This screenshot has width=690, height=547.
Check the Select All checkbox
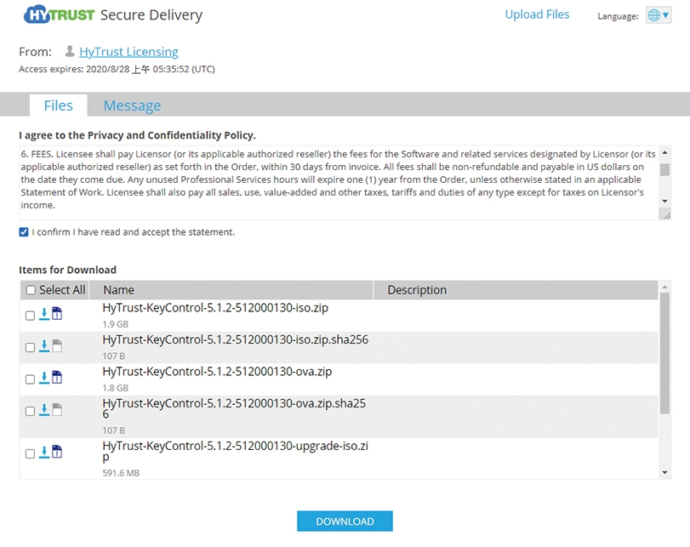31,290
